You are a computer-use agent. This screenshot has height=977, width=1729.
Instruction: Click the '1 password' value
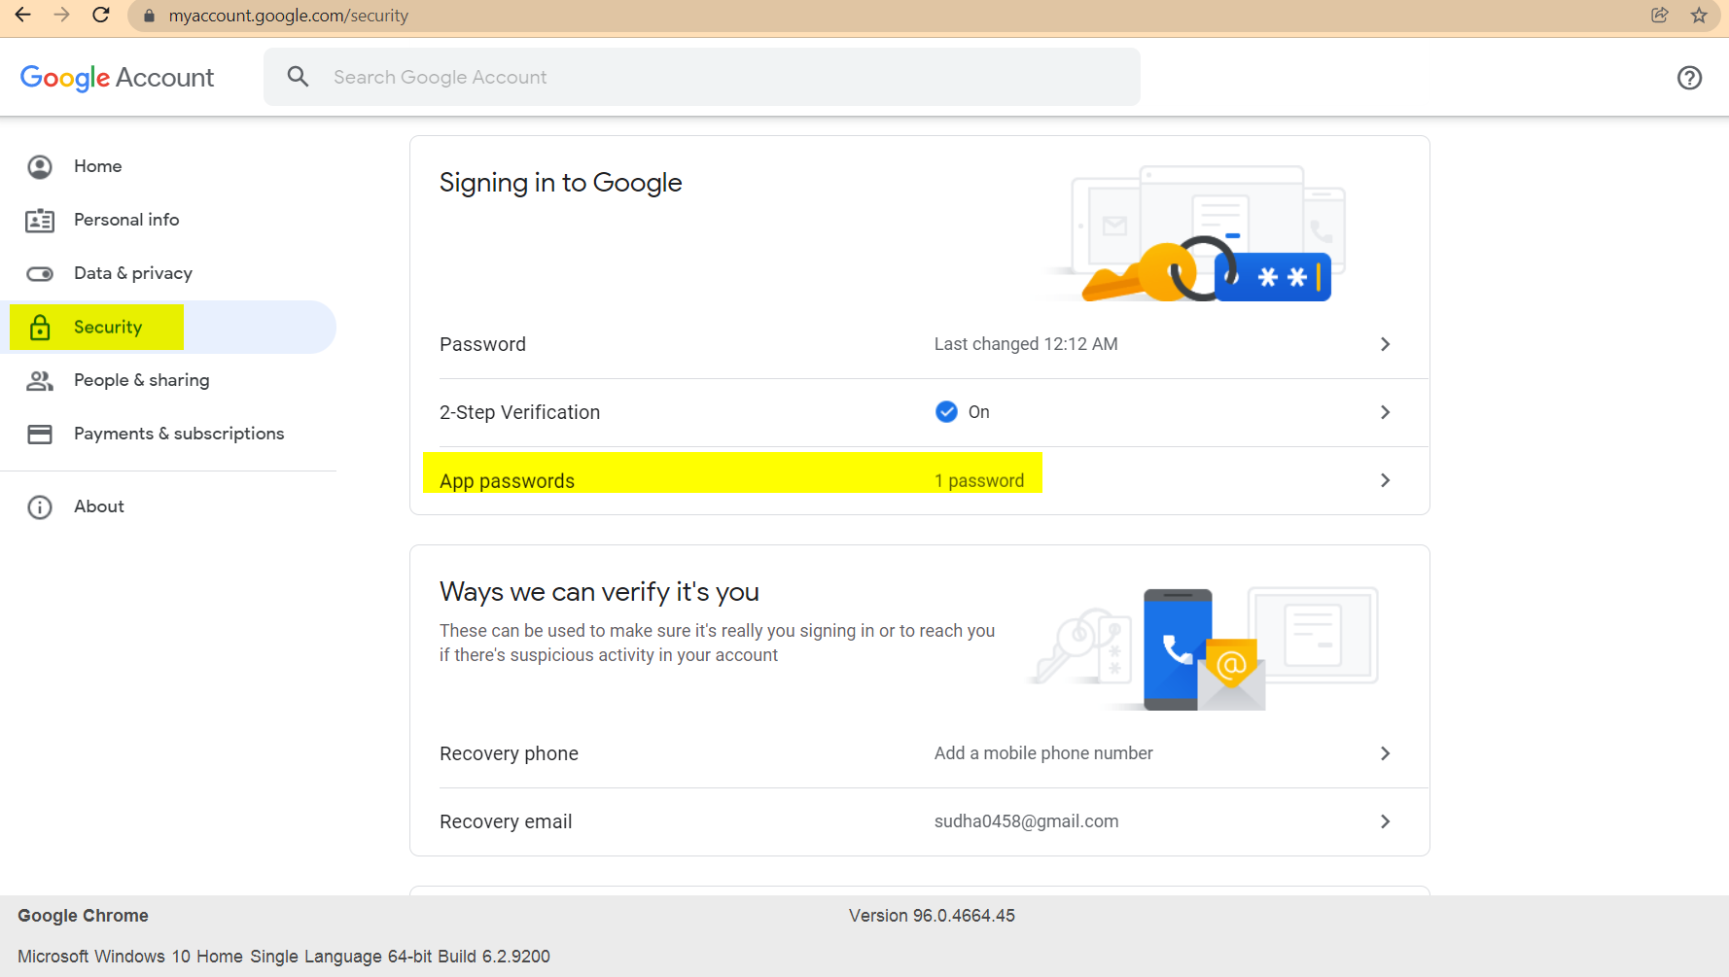point(979,480)
